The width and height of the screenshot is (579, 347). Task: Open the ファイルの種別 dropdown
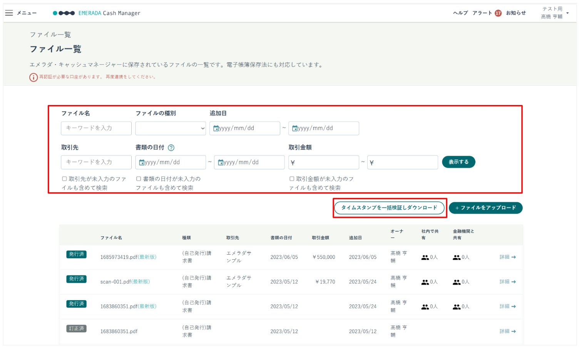pyautogui.click(x=171, y=128)
